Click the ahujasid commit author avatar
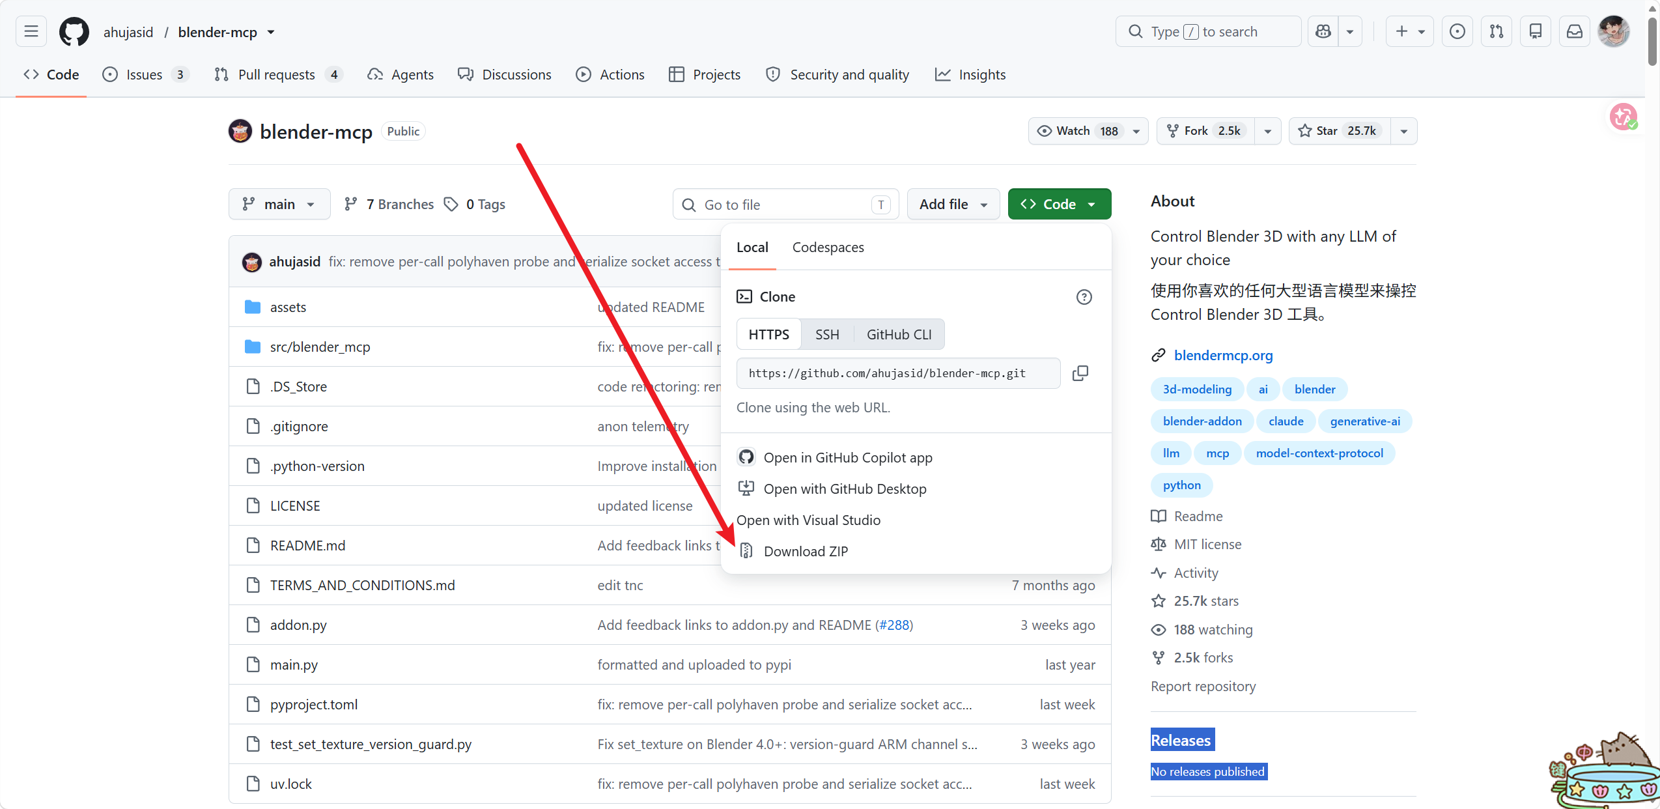1660x809 pixels. click(252, 262)
